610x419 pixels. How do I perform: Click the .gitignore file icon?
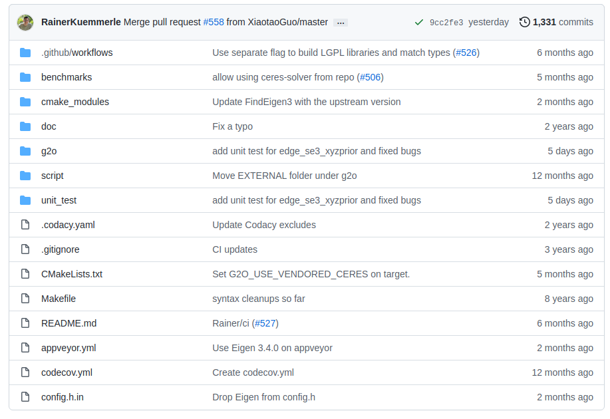pyautogui.click(x=25, y=249)
